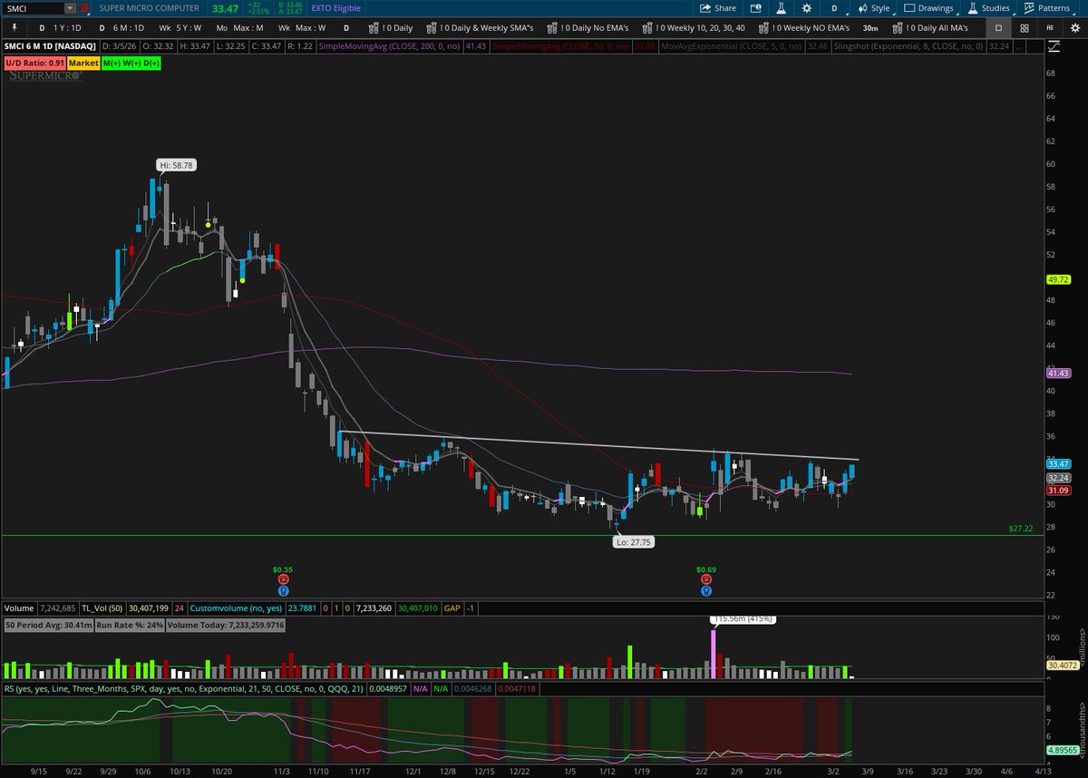Click the 31.09 red price axis tag
The image size is (1088, 778).
pyautogui.click(x=1058, y=491)
